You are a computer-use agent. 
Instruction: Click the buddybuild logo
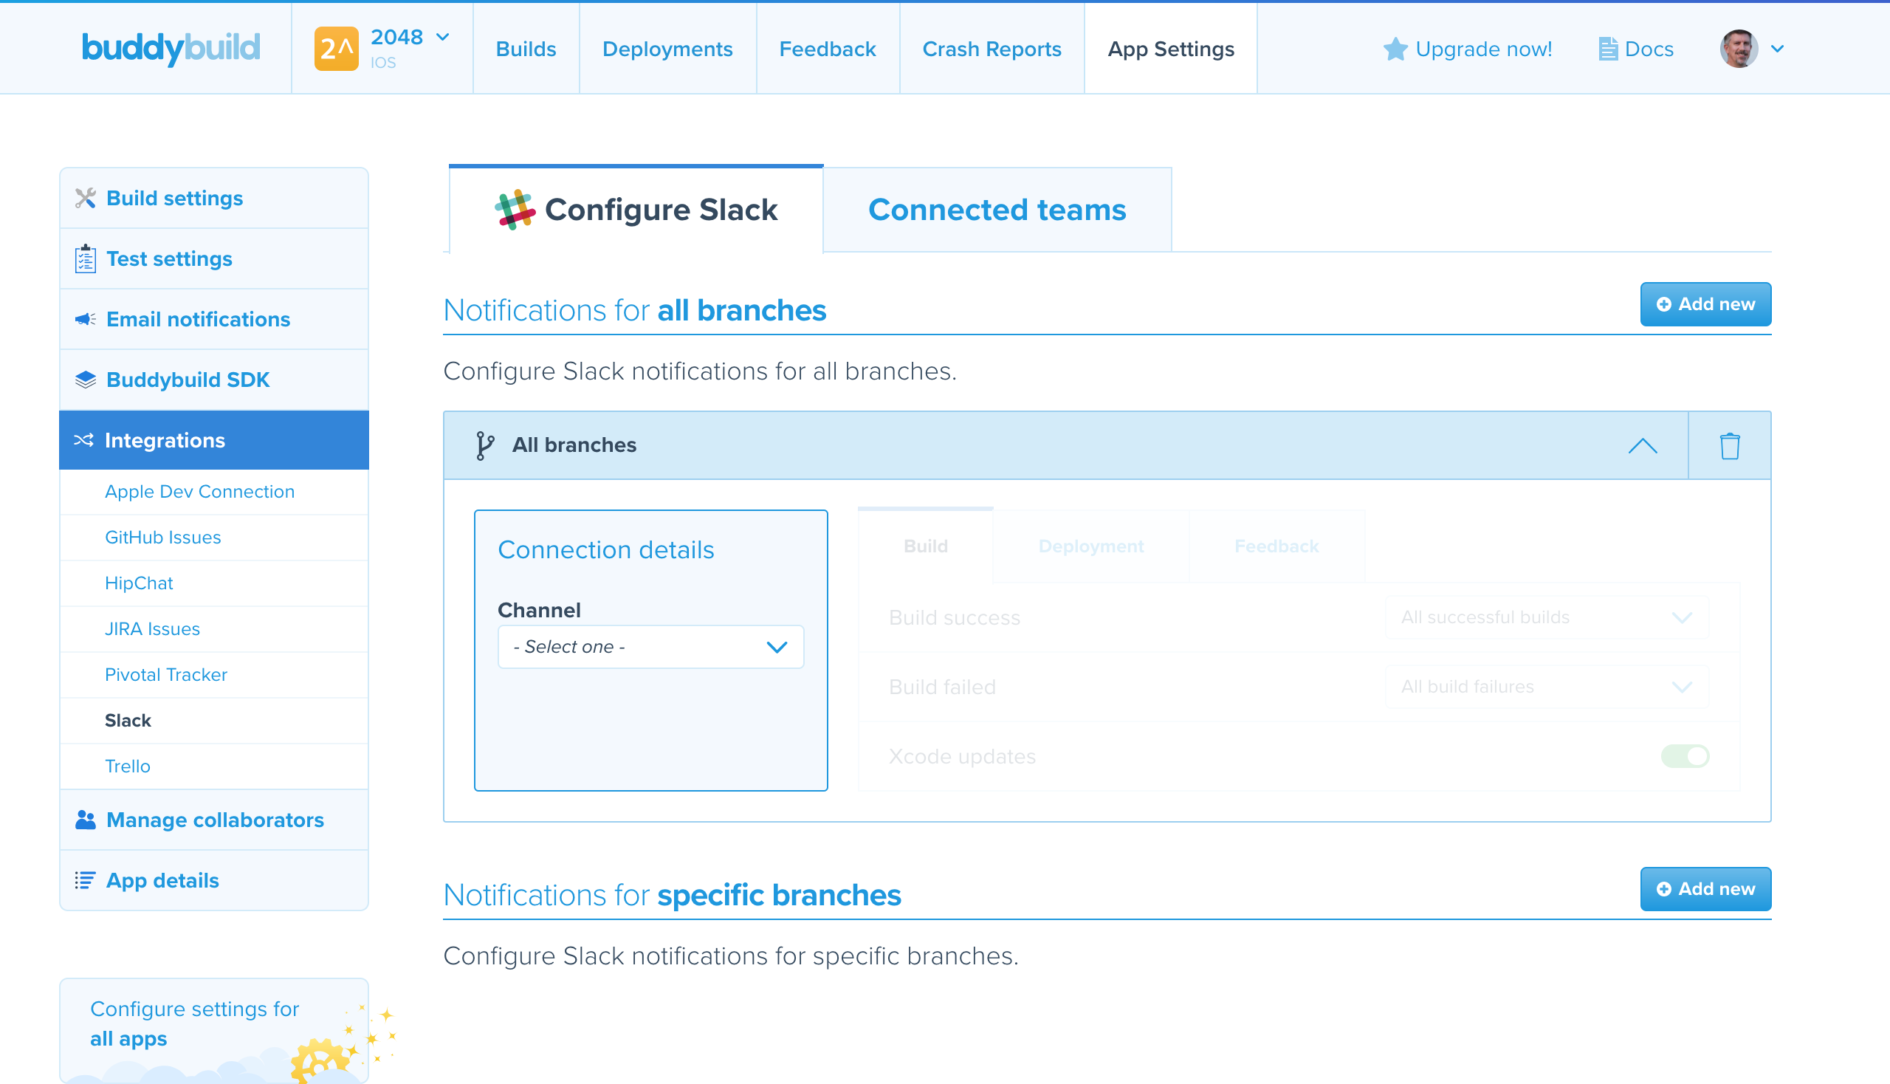pos(171,49)
